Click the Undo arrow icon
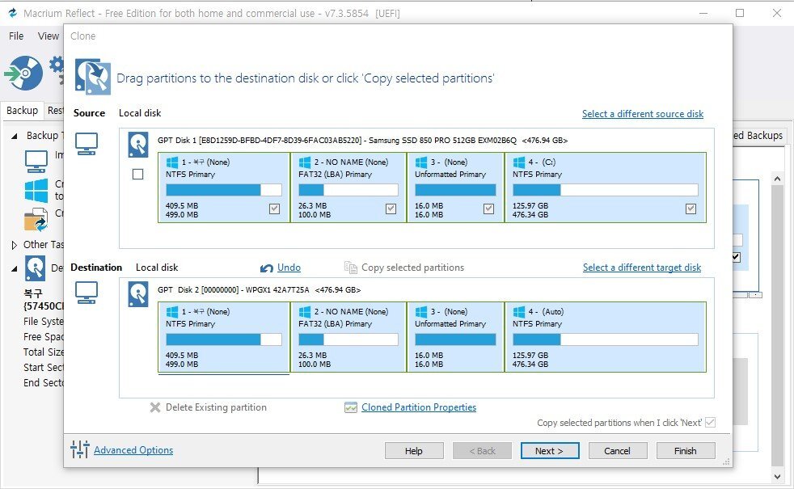Viewport: 794px width, 489px height. tap(267, 268)
